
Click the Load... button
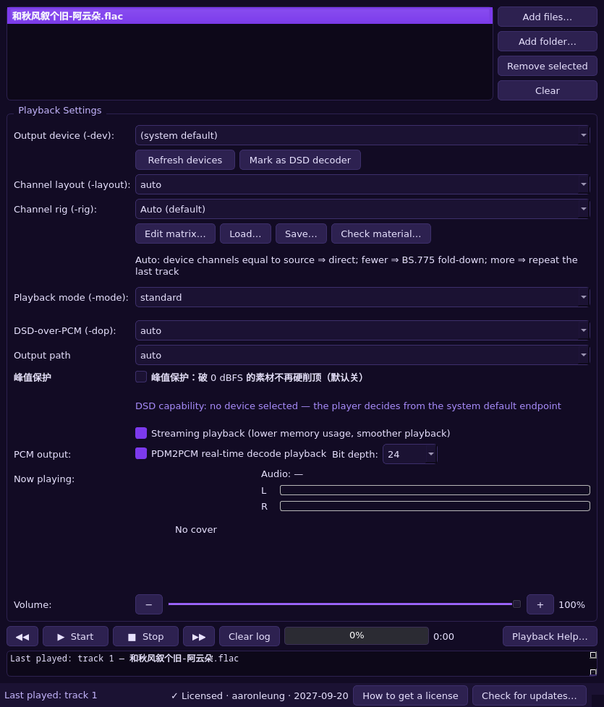[x=245, y=233]
